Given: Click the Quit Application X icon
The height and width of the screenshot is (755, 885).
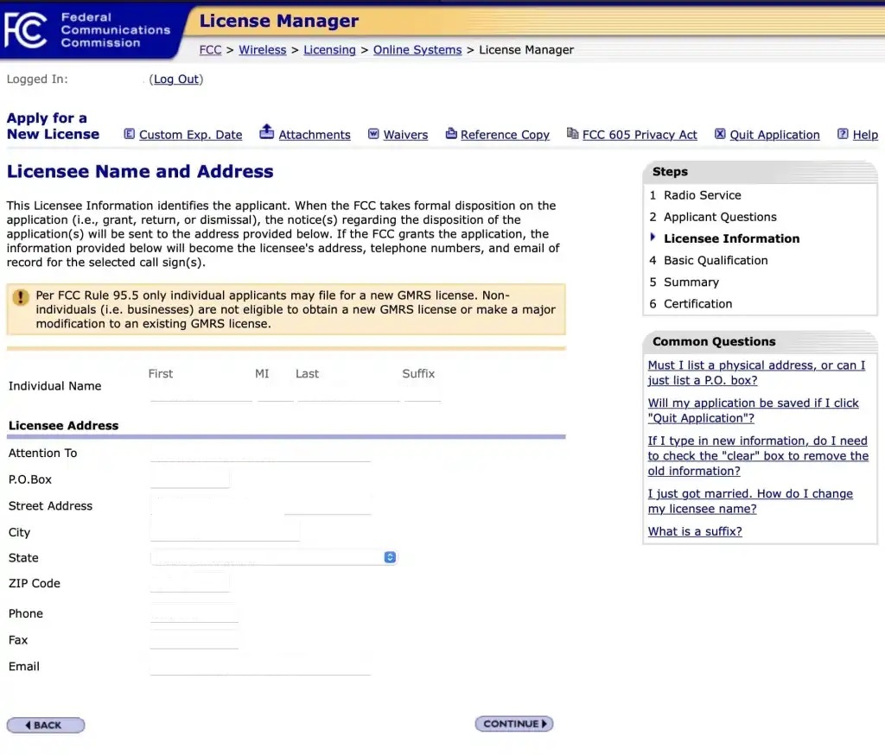Looking at the screenshot, I should 720,134.
